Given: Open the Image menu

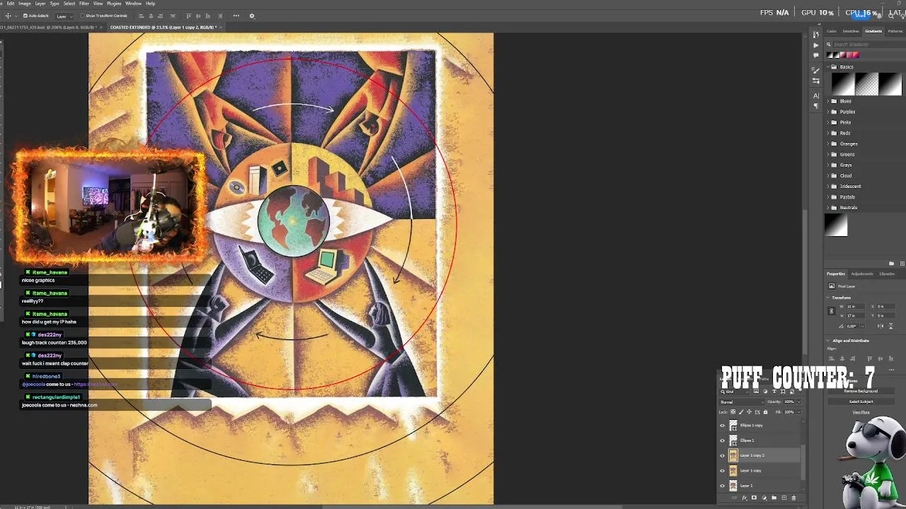Looking at the screenshot, I should tap(25, 4).
